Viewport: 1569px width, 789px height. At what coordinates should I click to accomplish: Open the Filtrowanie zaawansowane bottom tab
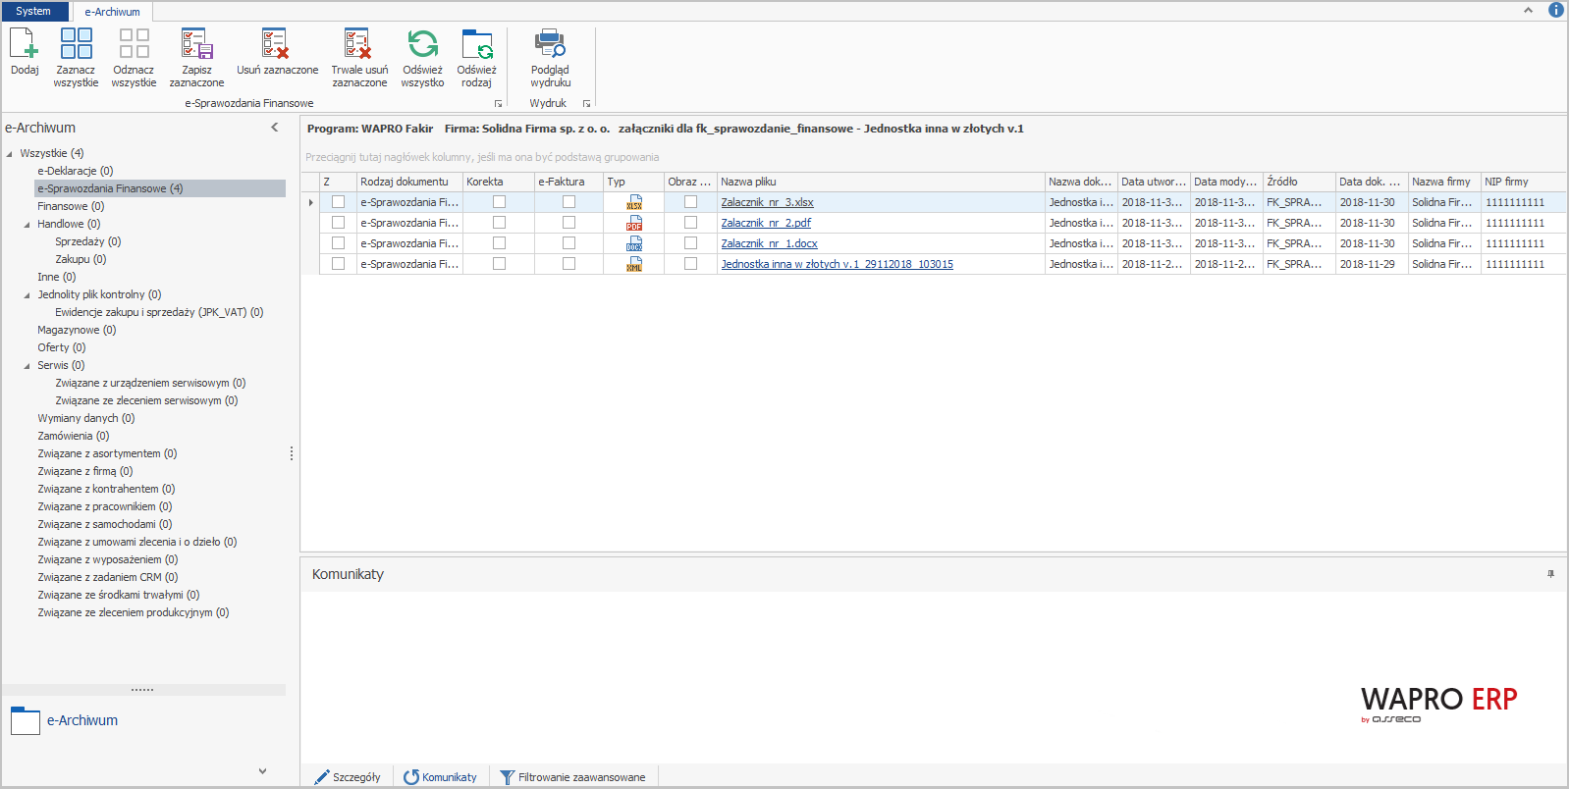point(573,777)
